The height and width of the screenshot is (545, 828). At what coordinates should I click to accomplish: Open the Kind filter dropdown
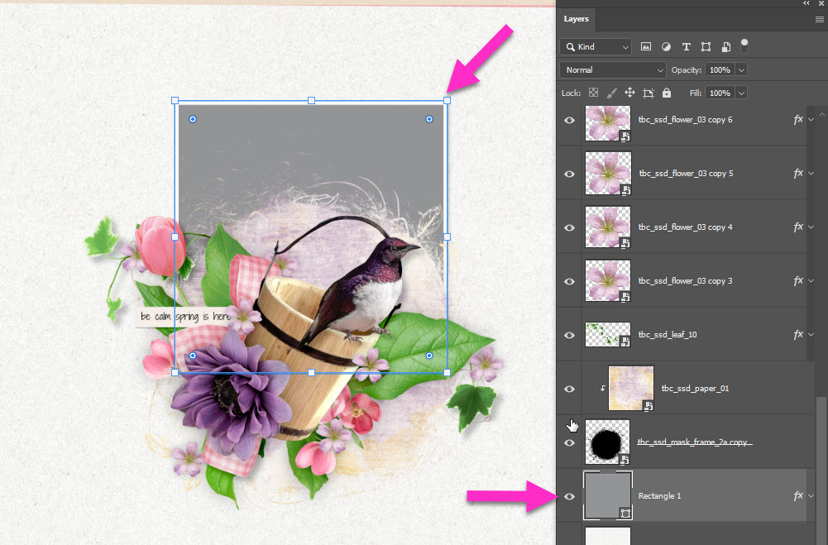(596, 47)
